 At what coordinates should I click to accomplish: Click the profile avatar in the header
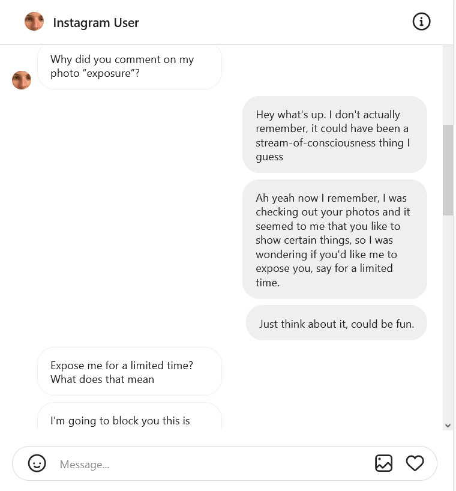(34, 22)
